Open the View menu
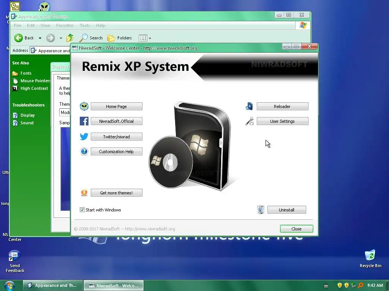389x291 pixels. (45, 25)
